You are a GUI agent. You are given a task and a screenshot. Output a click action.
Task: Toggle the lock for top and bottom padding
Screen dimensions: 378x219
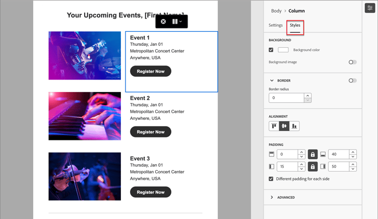click(312, 154)
